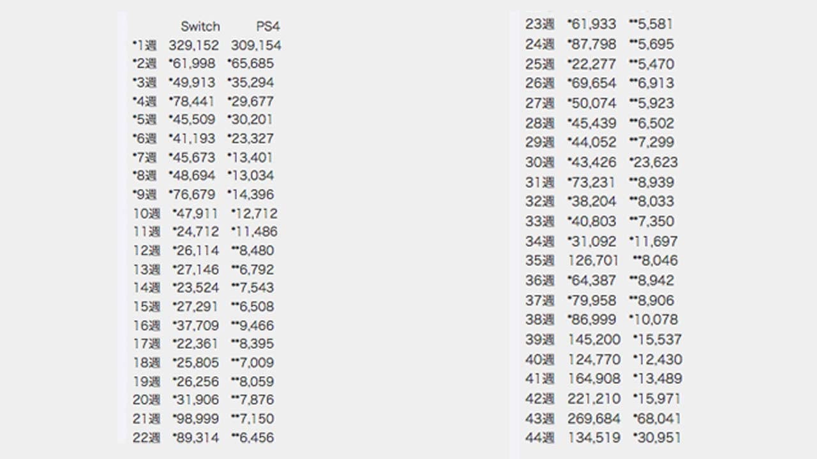
Task: Select the 98,999 value in week 21
Action: [196, 419]
